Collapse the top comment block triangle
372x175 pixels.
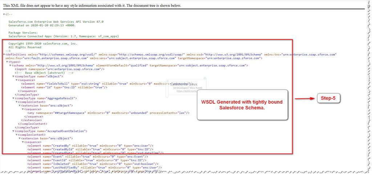(x=4, y=14)
